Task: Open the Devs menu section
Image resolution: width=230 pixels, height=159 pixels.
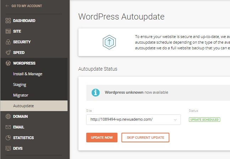Action: [18, 148]
